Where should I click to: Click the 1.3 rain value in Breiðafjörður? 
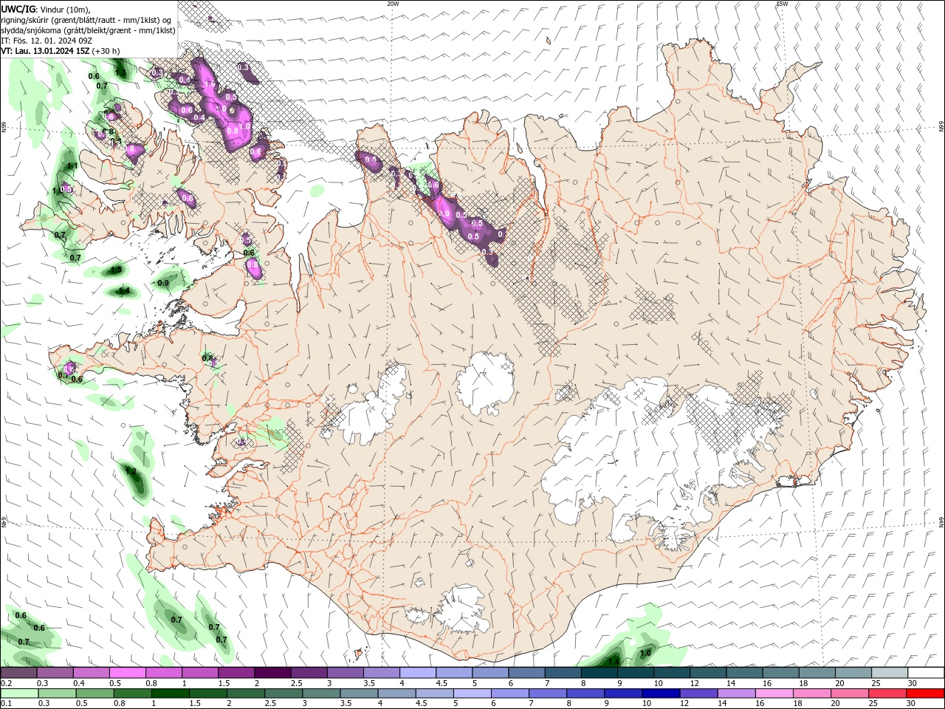coord(115,270)
